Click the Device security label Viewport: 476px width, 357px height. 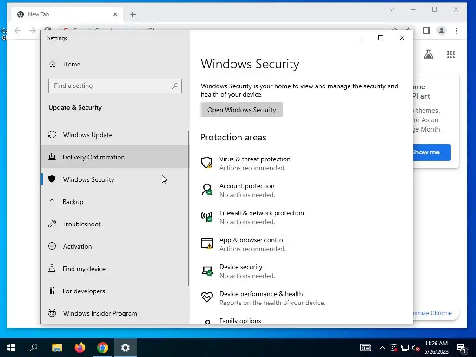click(x=241, y=267)
